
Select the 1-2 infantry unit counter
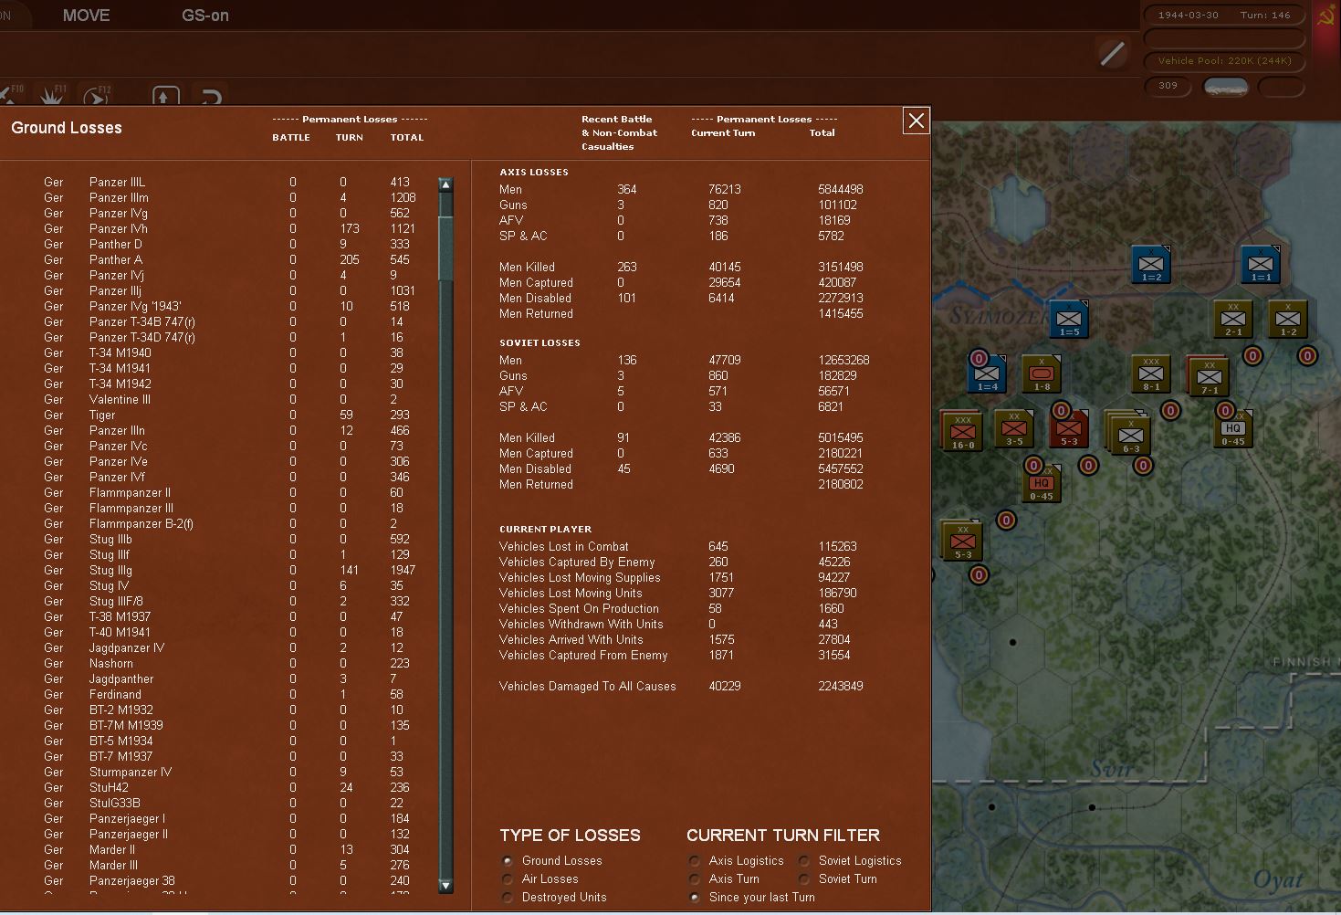[x=1288, y=320]
